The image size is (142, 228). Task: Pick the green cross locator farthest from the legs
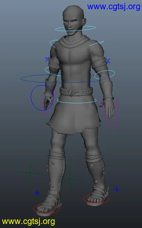pyautogui.click(x=31, y=173)
